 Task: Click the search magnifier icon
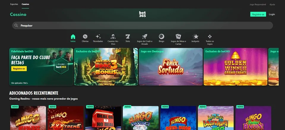click(16, 26)
